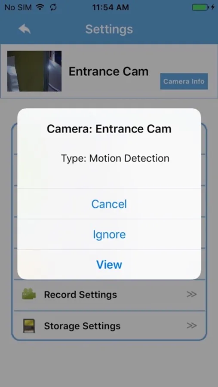The image size is (218, 387).
Task: Click the 'Type: Motion Detection' alert text
Action: coord(115,158)
